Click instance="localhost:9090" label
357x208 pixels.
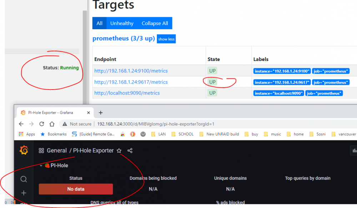click(x=279, y=93)
